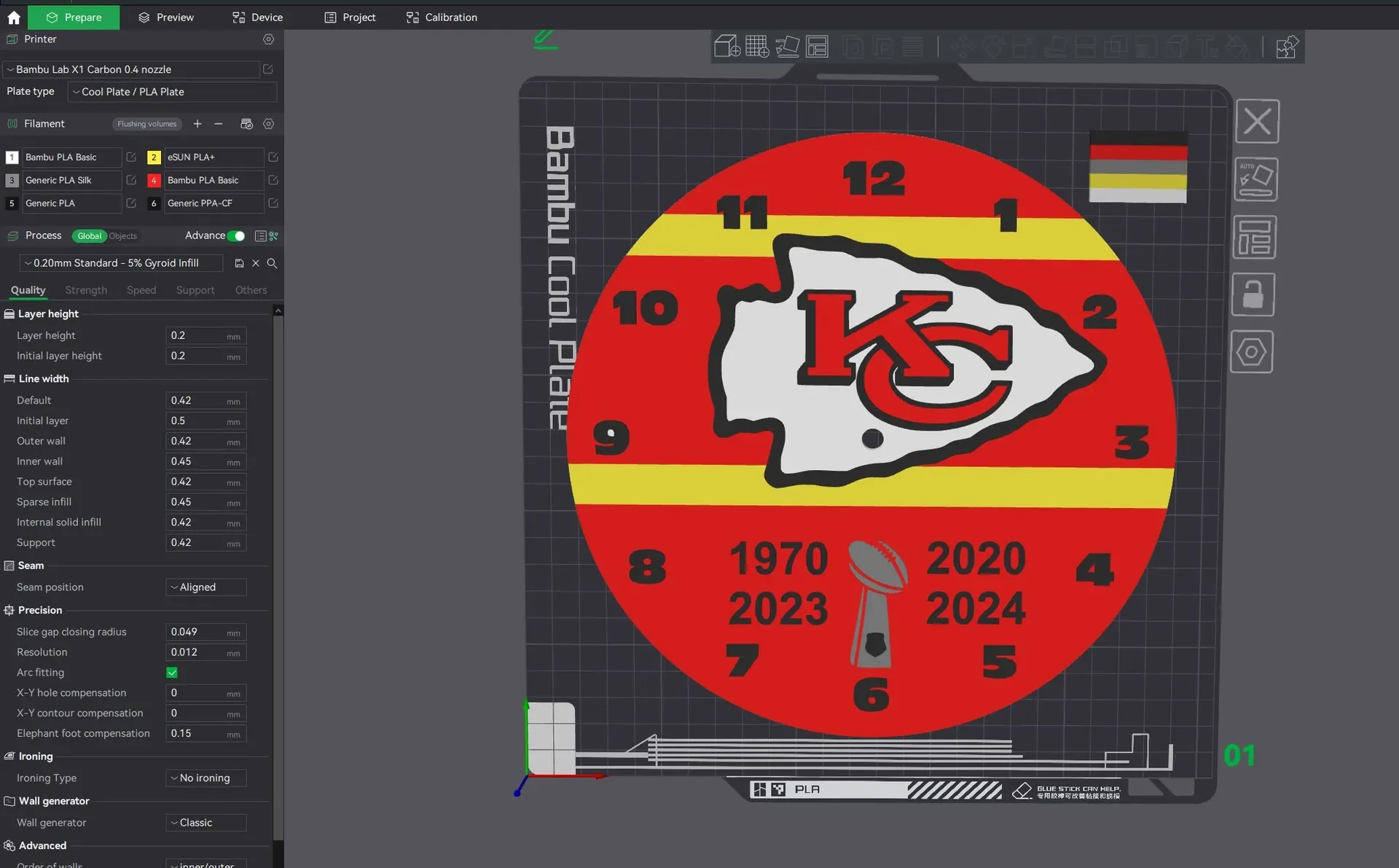Open filament 3 Generic PLA Silk dropdown

pyautogui.click(x=71, y=180)
